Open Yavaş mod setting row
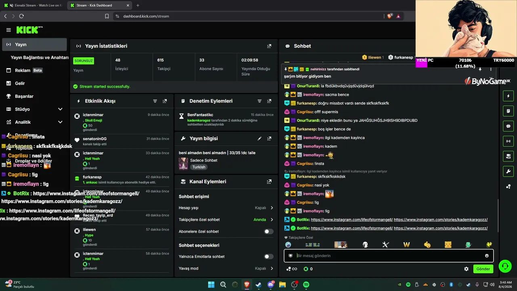This screenshot has width=517, height=291. pos(226,268)
